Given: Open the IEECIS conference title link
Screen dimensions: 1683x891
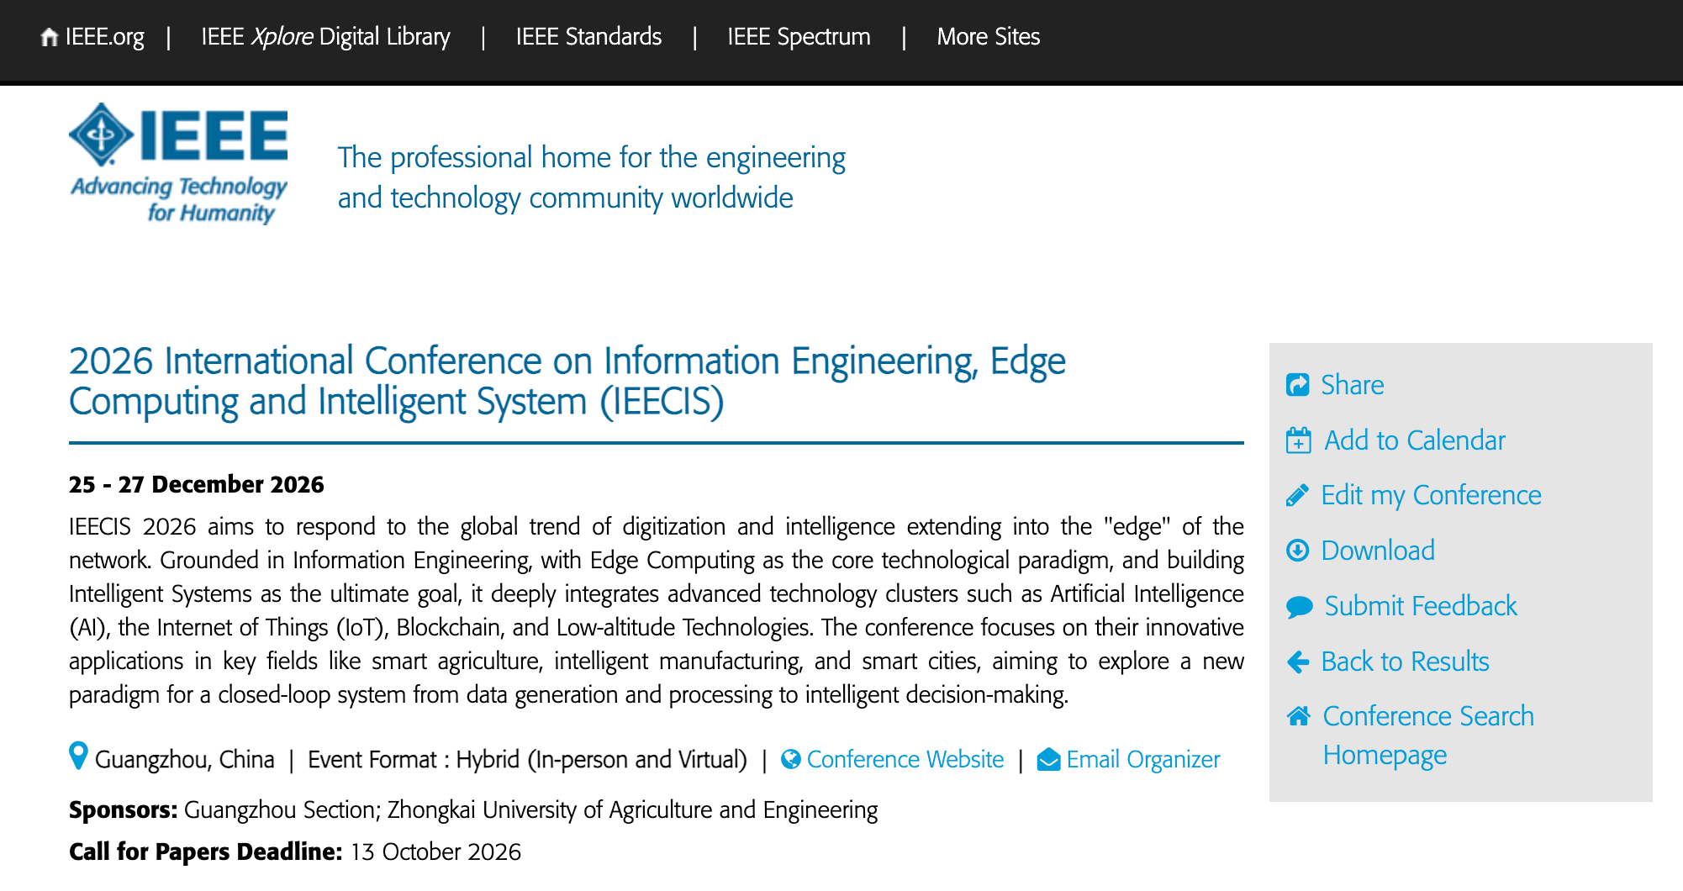Looking at the screenshot, I should 567,381.
